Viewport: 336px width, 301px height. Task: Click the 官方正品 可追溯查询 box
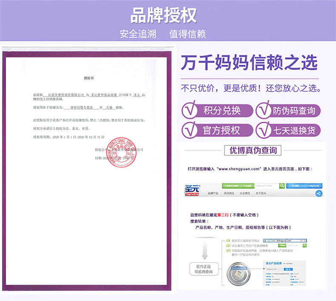point(204,269)
